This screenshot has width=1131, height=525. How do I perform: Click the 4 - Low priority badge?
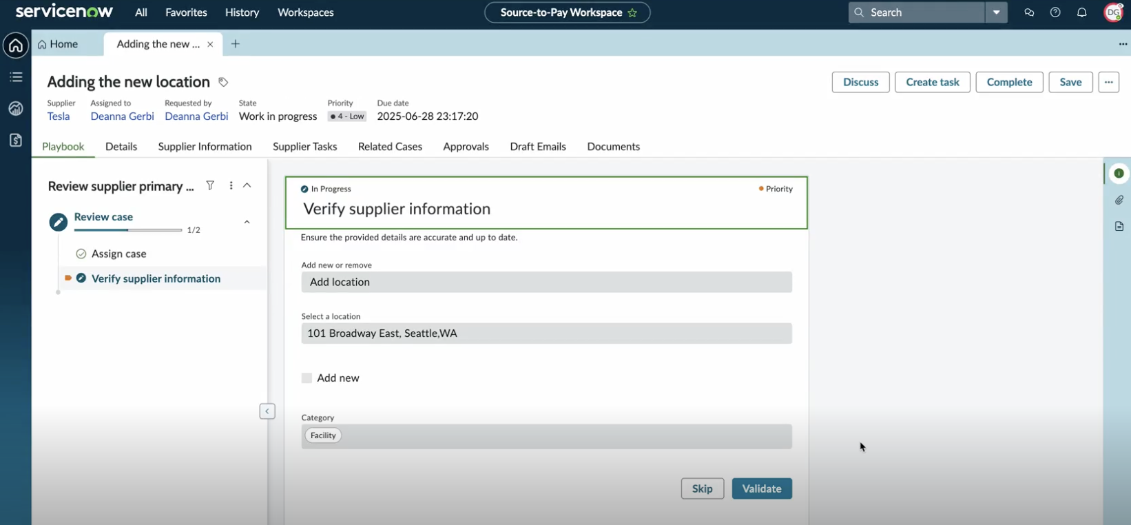coord(347,116)
